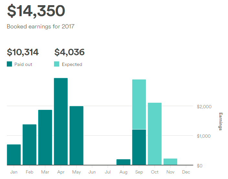The image size is (228, 179).
Task: Click the tallest April paid out bar
Action: click(61, 121)
